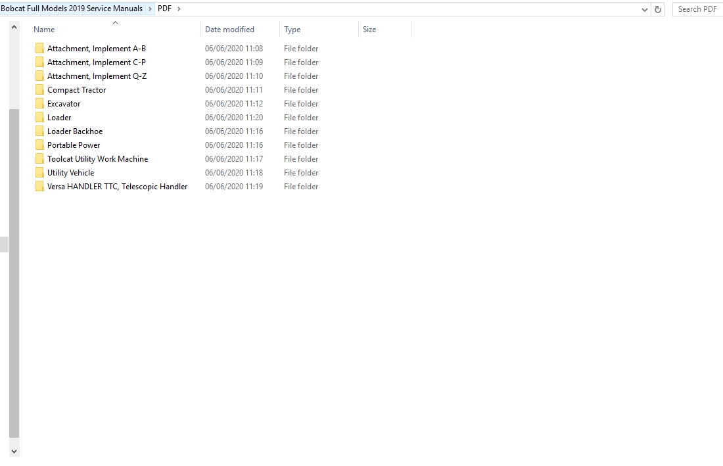Select the Portable Power folder name

point(74,145)
